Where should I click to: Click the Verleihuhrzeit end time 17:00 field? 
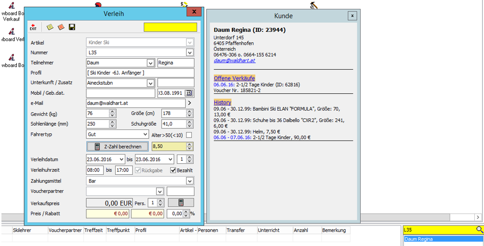(x=124, y=170)
